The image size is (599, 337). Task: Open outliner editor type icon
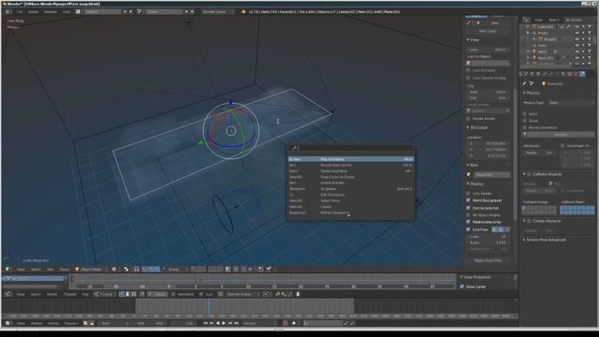[527, 20]
